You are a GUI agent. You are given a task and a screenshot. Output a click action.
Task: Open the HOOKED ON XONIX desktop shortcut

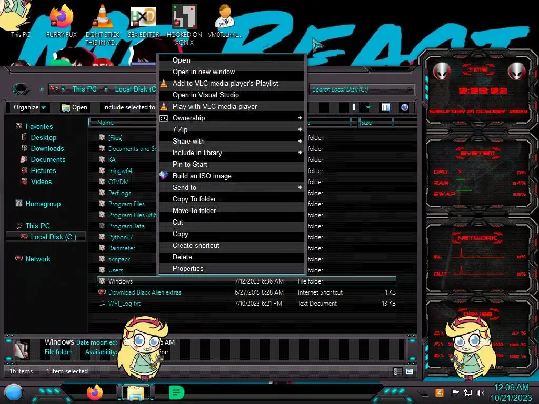click(x=185, y=25)
